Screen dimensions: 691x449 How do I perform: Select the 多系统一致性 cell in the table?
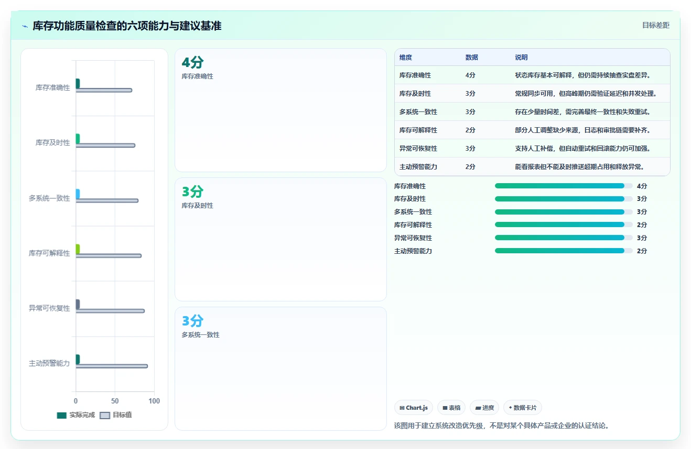click(418, 112)
